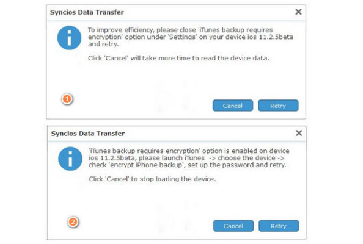The height and width of the screenshot is (244, 363).
Task: Cancel loading the device in dialog 2
Action: [233, 226]
